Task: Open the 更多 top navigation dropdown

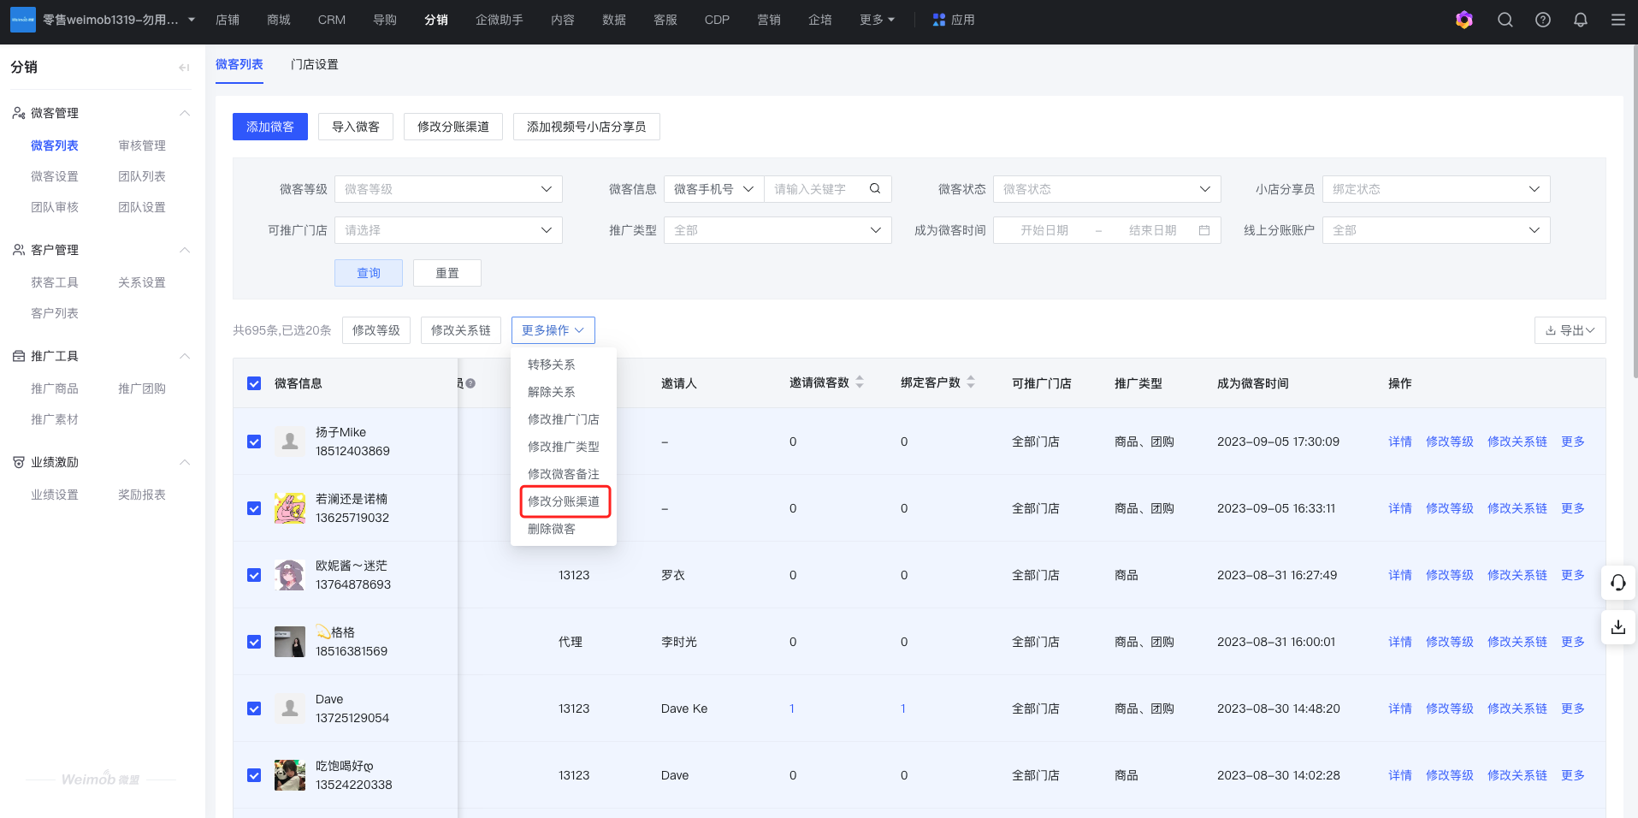Action: click(x=877, y=20)
